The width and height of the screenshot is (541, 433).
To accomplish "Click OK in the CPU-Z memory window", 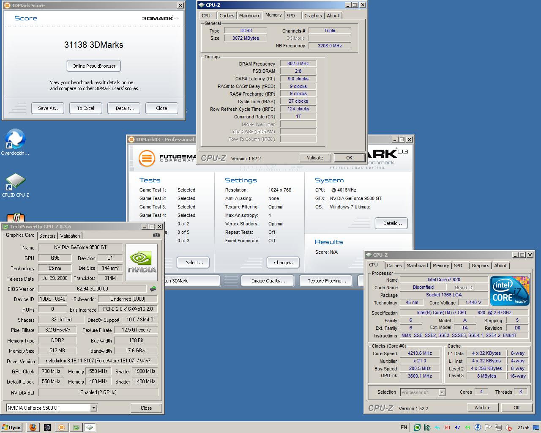I will click(x=349, y=158).
